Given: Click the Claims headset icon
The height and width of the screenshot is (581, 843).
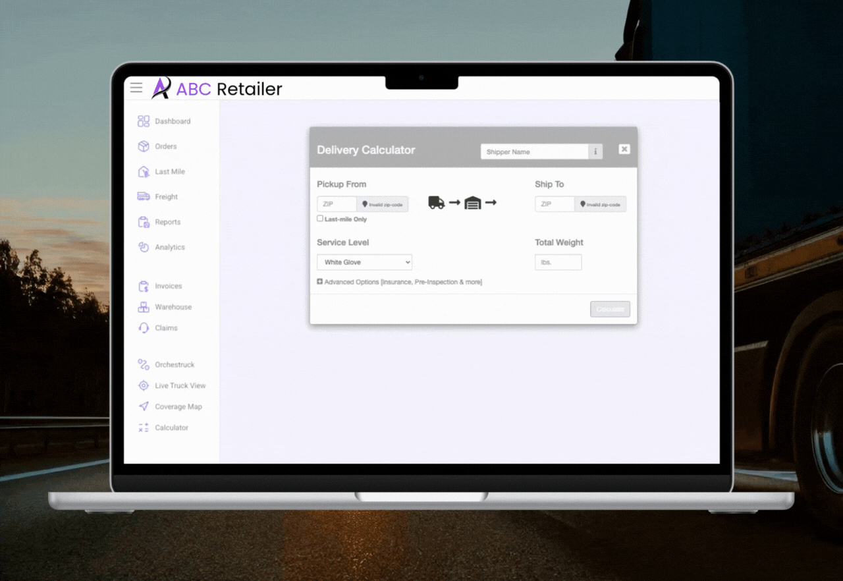Looking at the screenshot, I should coord(143,328).
